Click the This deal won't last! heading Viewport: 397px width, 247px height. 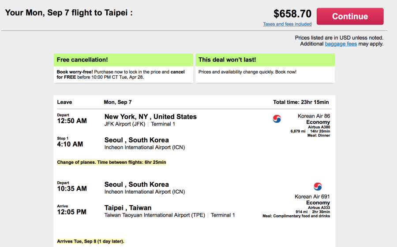pyautogui.click(x=227, y=60)
